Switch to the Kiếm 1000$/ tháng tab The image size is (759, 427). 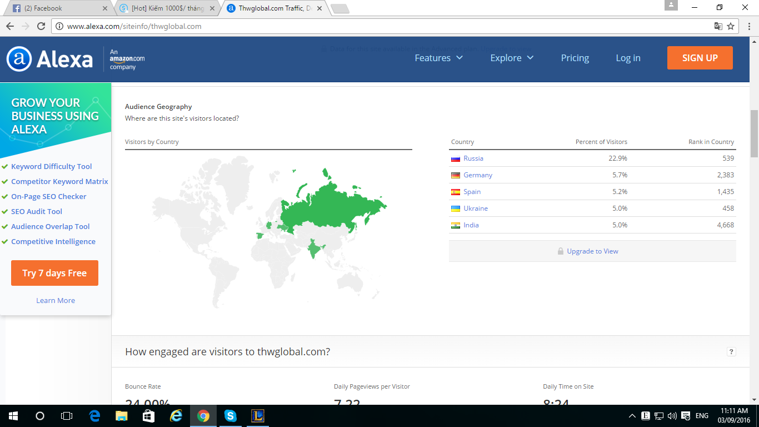click(x=168, y=8)
